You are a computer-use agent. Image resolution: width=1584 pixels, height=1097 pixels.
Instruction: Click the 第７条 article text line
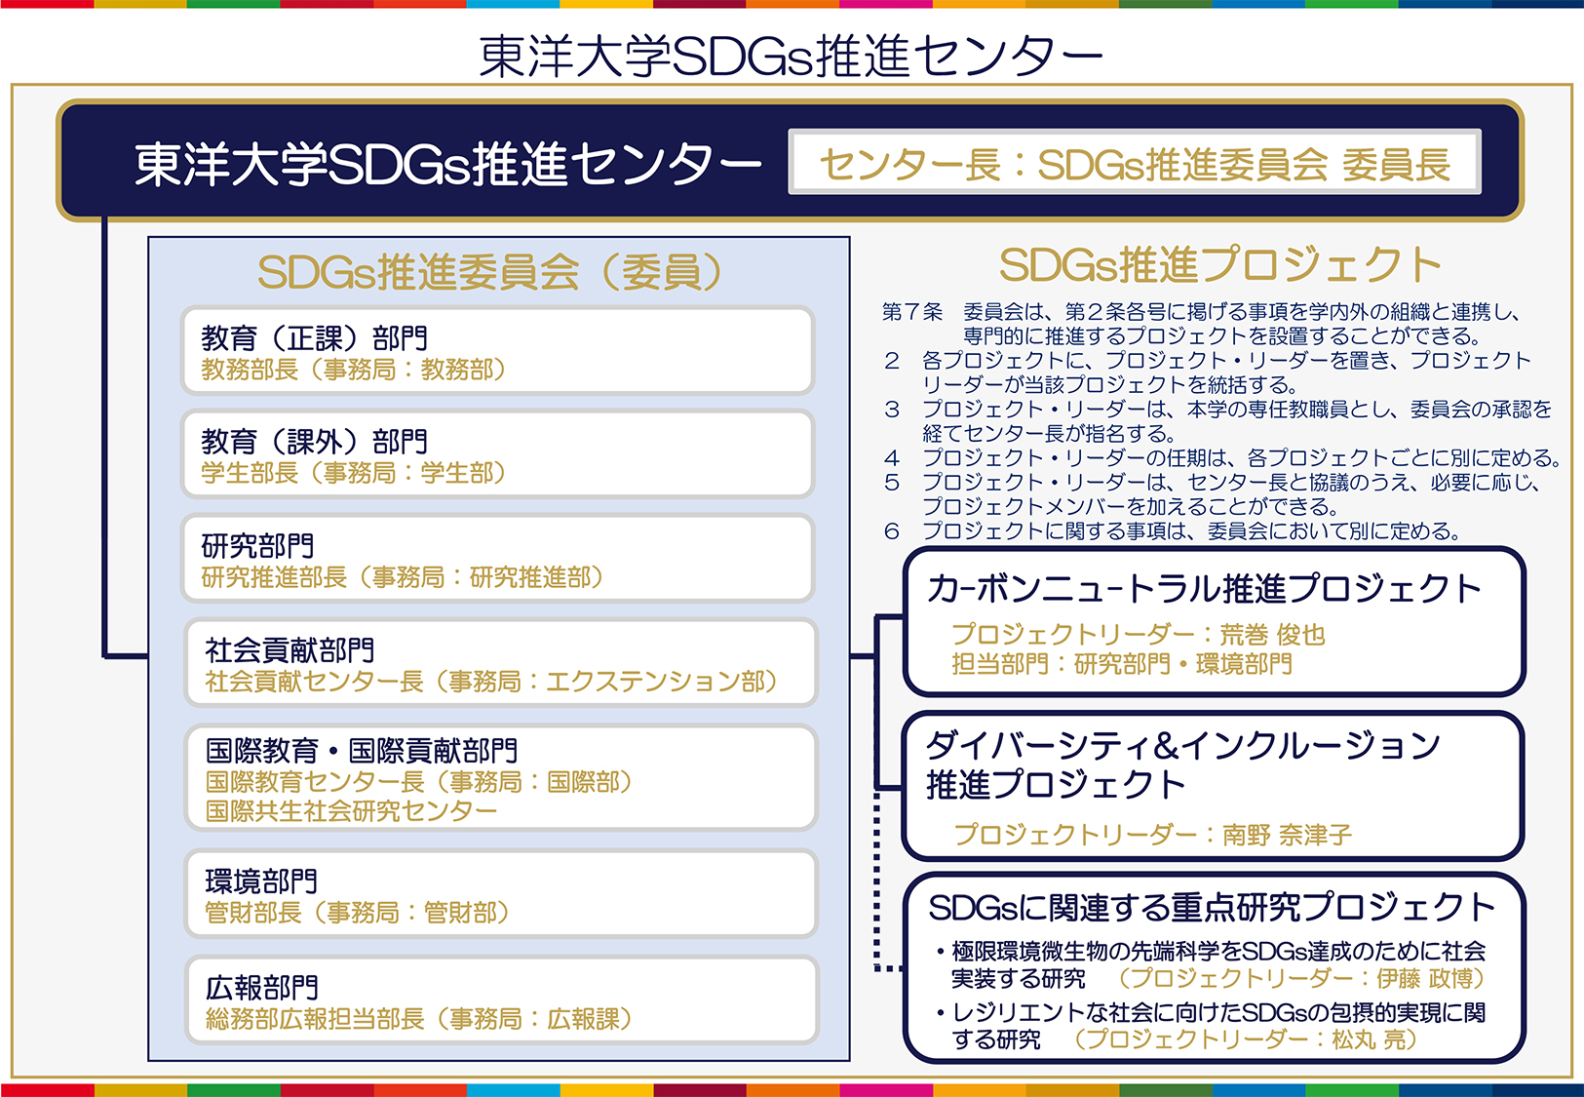(x=1201, y=324)
